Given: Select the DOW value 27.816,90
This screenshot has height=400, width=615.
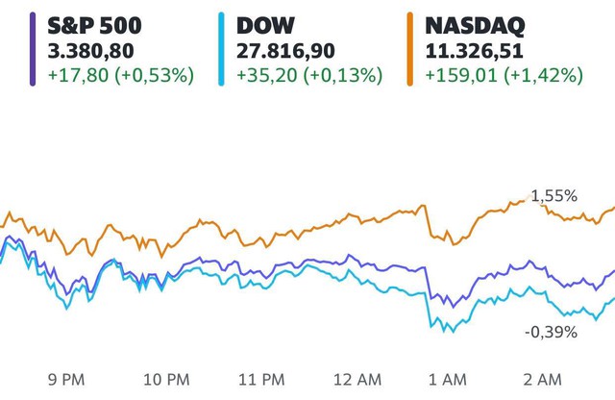Looking at the screenshot, I should point(285,51).
